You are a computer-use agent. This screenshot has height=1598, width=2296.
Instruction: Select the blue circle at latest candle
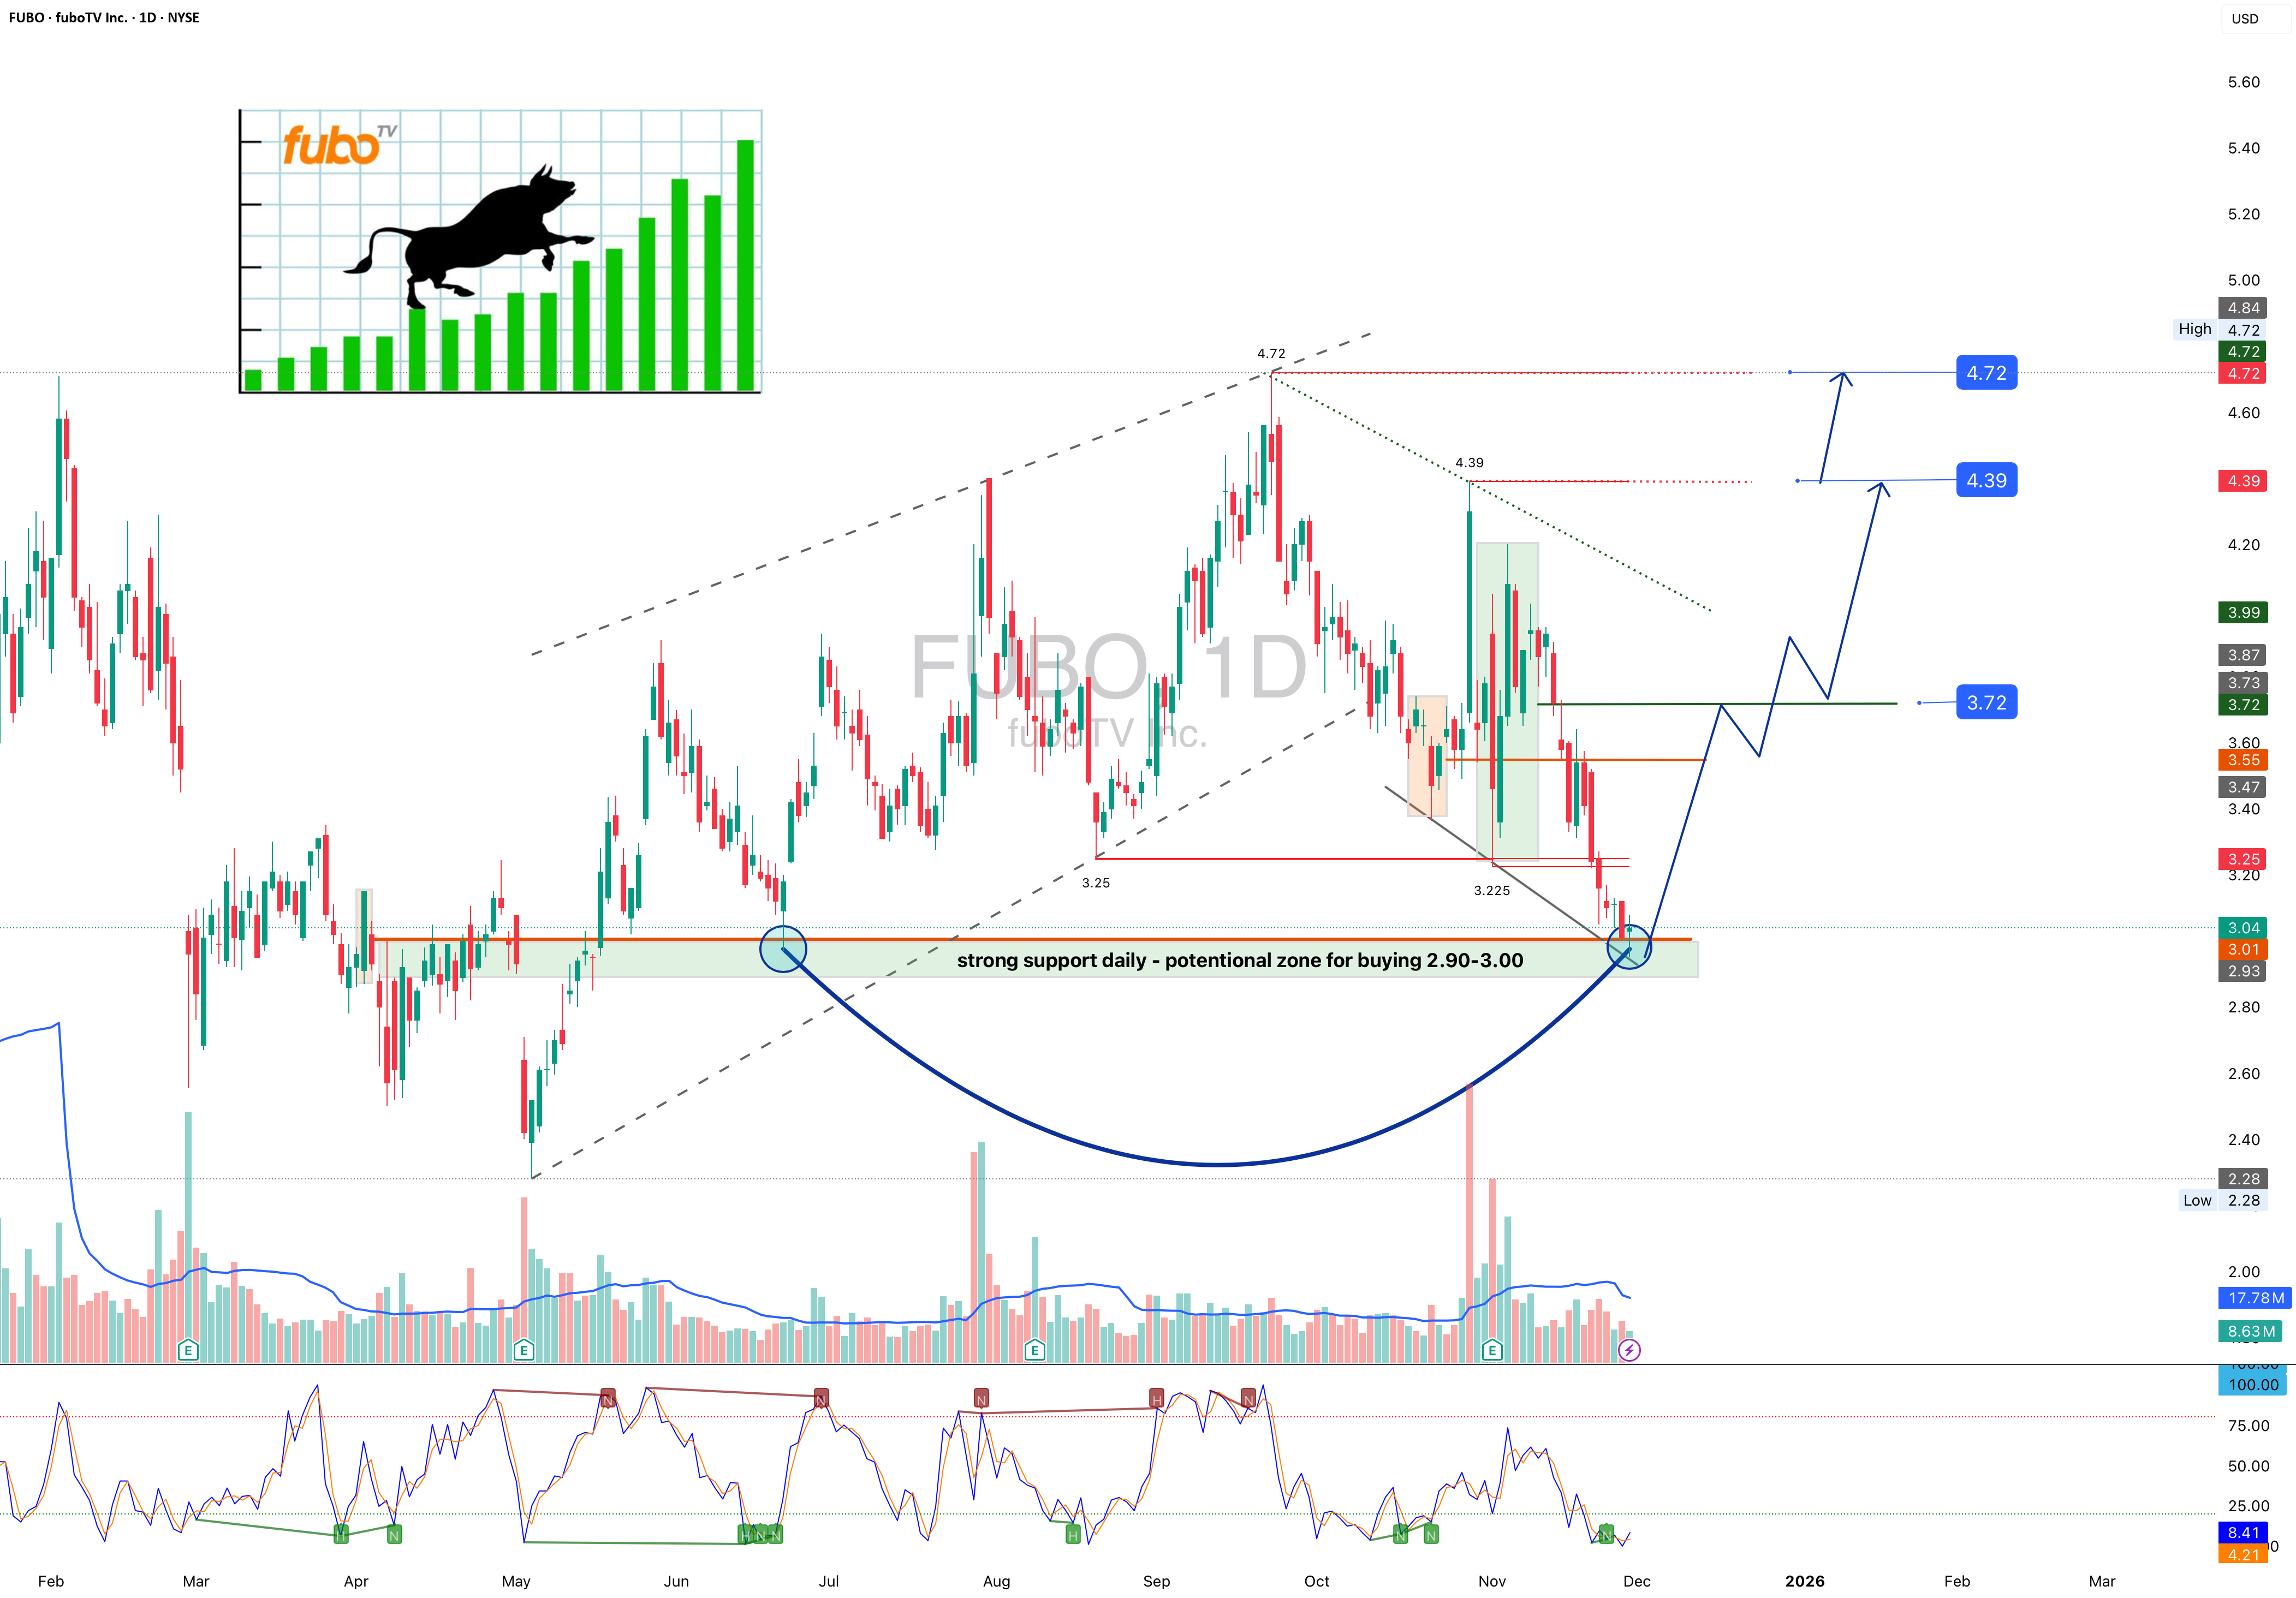[1629, 946]
